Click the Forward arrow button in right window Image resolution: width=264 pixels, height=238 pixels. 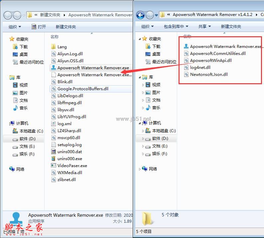pyautogui.click(x=150, y=15)
